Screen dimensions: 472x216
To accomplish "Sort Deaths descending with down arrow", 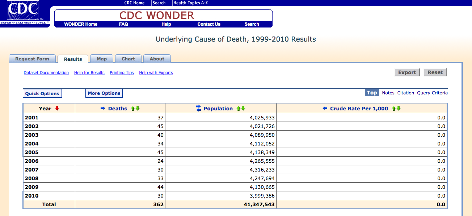I will point(138,109).
